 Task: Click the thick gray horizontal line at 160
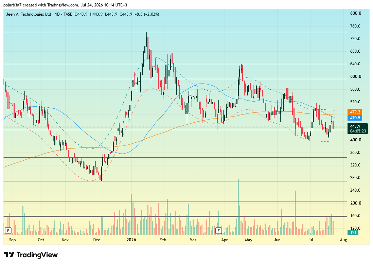tap(175, 216)
